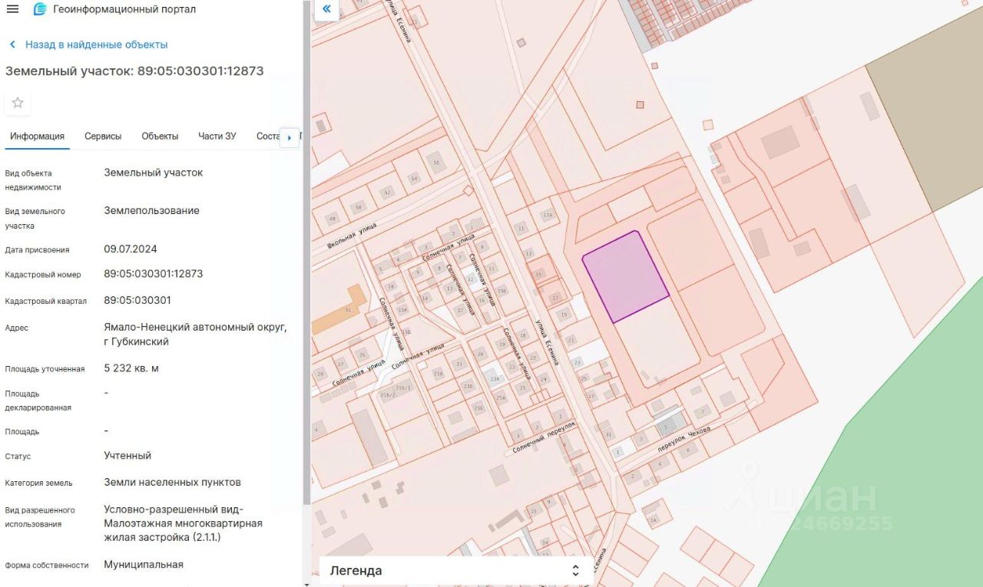Select the Объекты tab
This screenshot has width=983, height=587.
pos(160,136)
